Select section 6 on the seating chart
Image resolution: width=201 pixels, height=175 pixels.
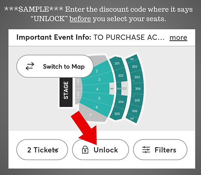coord(97,107)
